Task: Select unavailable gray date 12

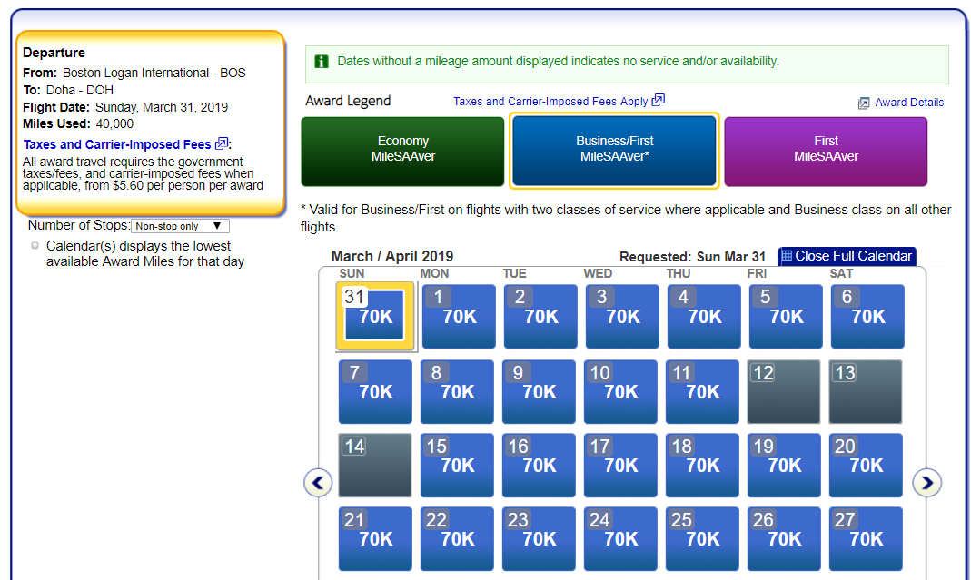Action: pyautogui.click(x=784, y=392)
